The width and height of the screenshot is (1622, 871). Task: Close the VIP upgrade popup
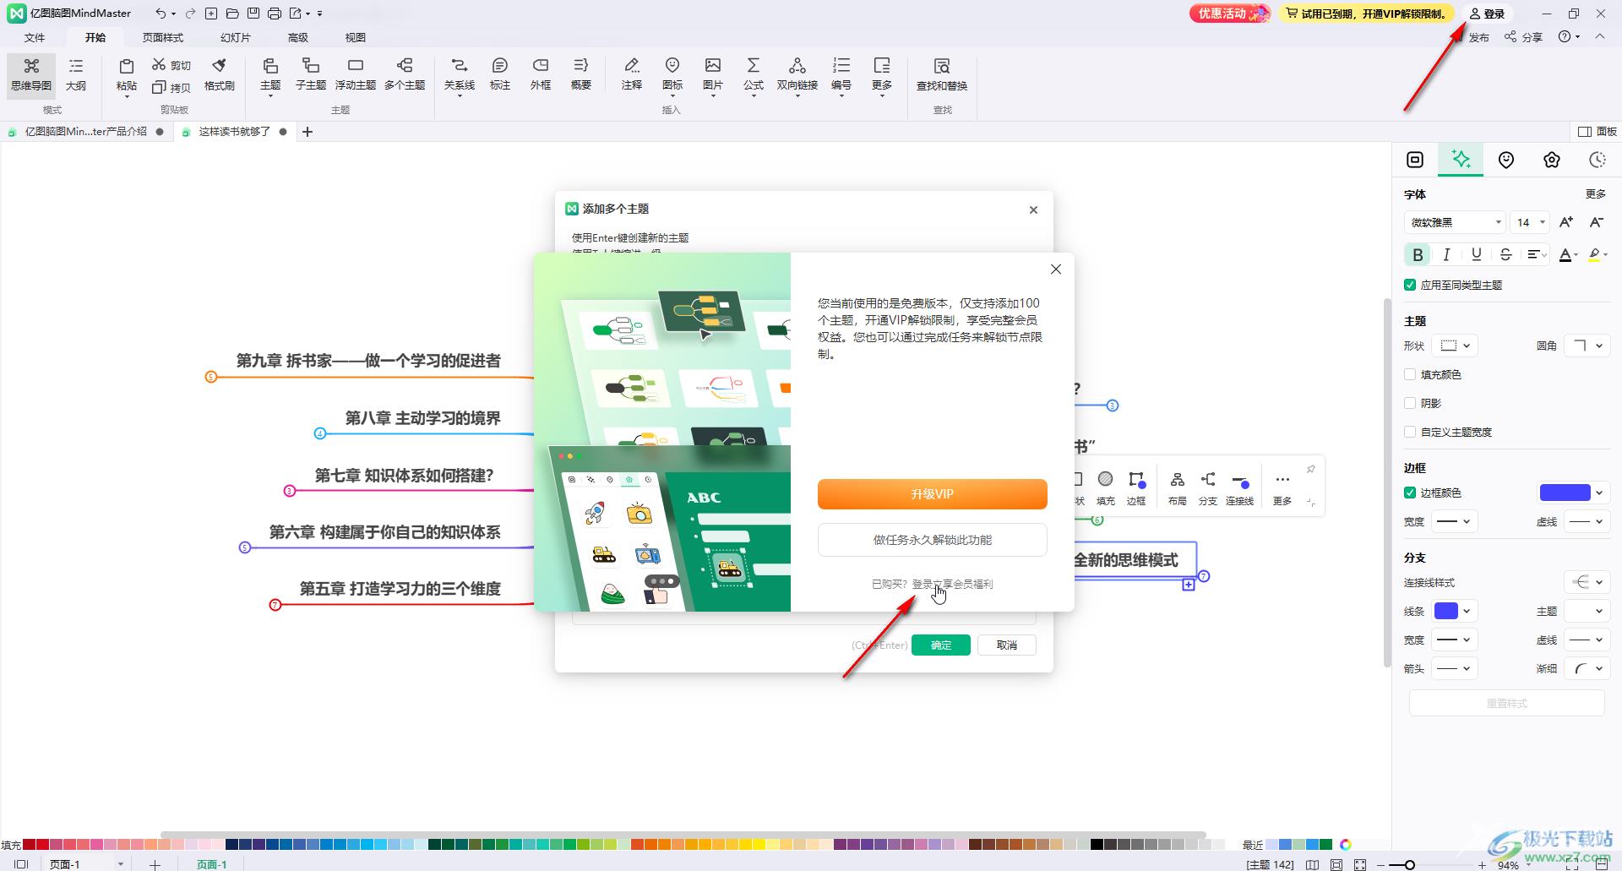1056,269
